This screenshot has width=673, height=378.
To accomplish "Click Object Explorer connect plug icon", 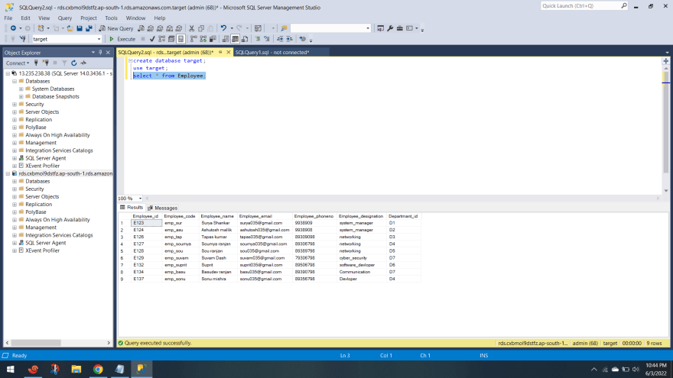I will tap(37, 63).
